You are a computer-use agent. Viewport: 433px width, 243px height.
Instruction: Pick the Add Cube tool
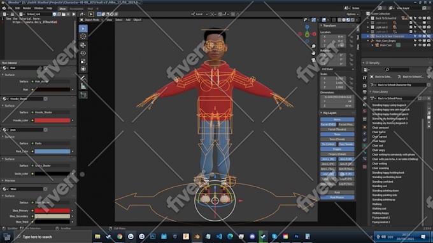click(83, 95)
